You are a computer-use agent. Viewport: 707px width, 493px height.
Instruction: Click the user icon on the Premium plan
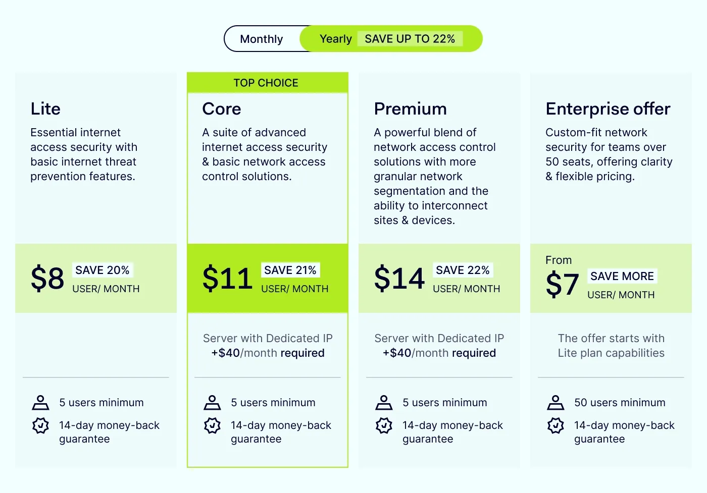coord(384,402)
